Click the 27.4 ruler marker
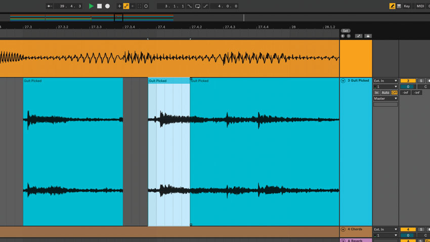Image resolution: width=430 pixels, height=242 pixels. tap(161, 27)
